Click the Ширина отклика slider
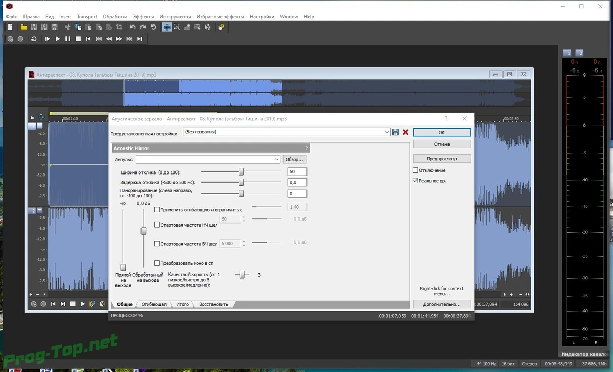The height and width of the screenshot is (372, 613). 241,171
